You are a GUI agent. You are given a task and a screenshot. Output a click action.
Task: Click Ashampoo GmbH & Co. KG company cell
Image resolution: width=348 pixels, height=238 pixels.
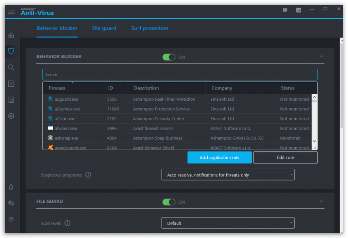click(x=237, y=138)
